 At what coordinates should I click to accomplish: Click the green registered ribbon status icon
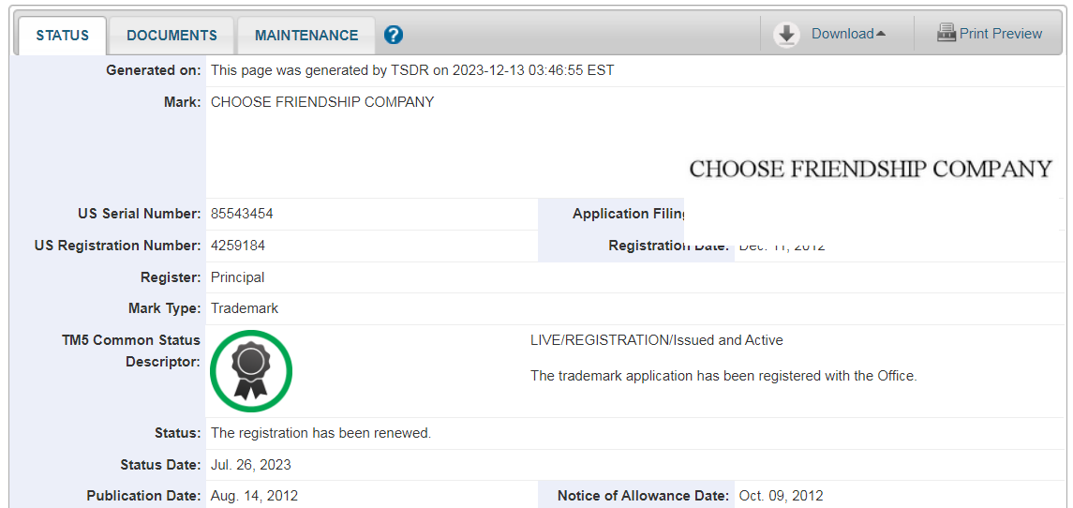[x=251, y=371]
